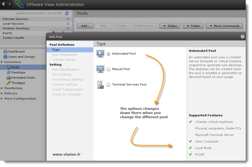Select Persistent Disks in the Inventory tree

point(23,77)
